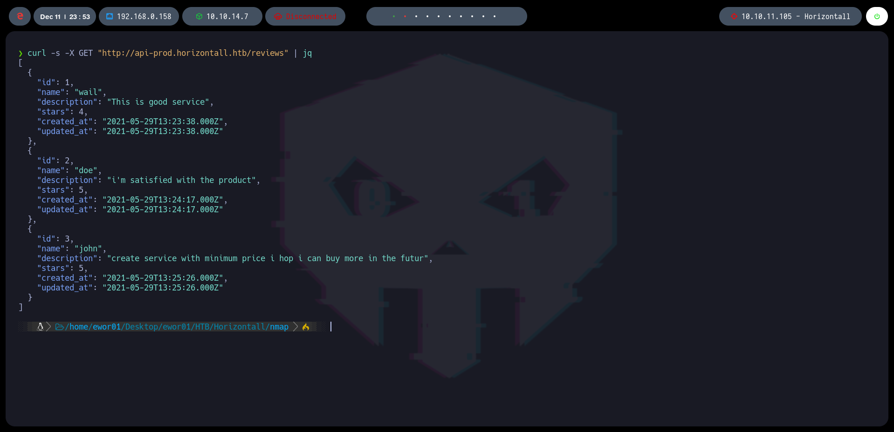
Task: Click the "i'm satisfied with the product" text
Action: [x=181, y=180]
